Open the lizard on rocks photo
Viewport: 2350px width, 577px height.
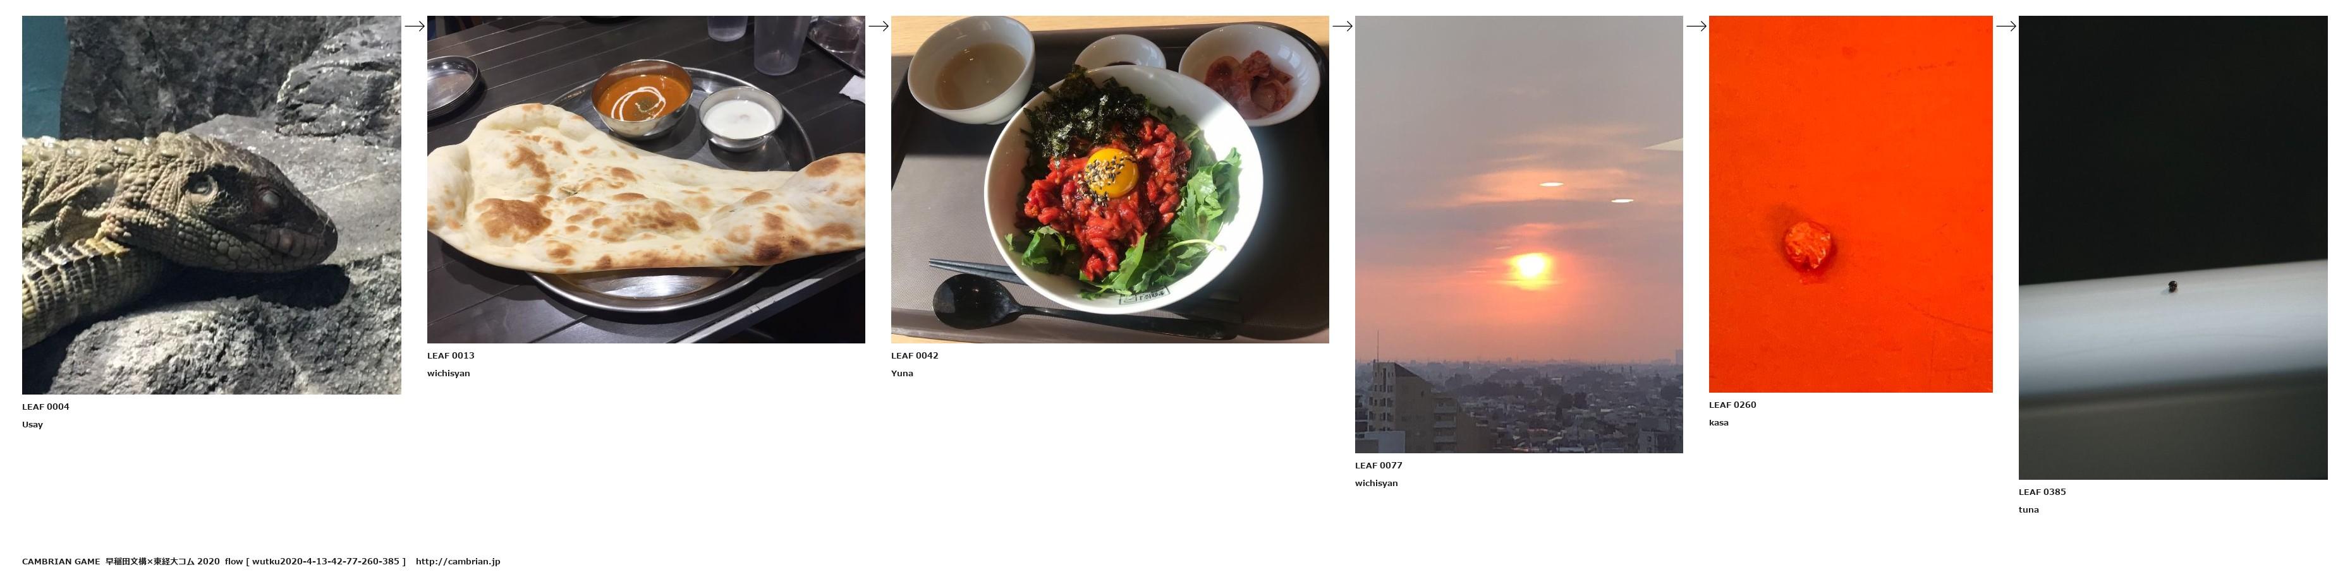tap(212, 205)
